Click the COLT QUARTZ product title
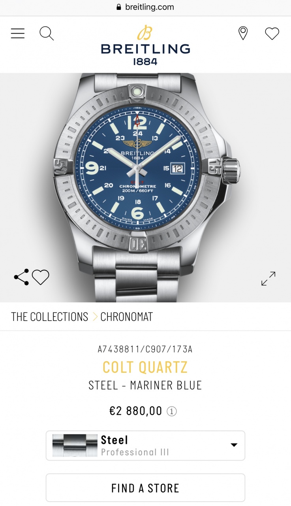Image resolution: width=291 pixels, height=506 pixels. pyautogui.click(x=145, y=367)
